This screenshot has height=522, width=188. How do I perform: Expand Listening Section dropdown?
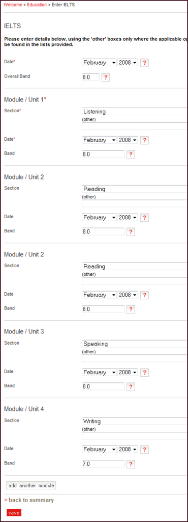coord(135,112)
